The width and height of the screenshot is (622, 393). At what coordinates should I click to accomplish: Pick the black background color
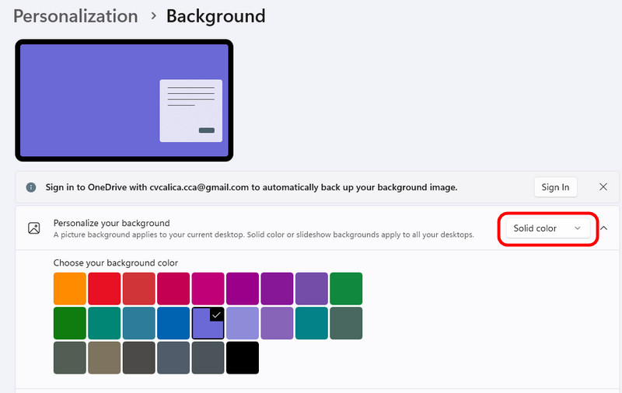pyautogui.click(x=243, y=358)
